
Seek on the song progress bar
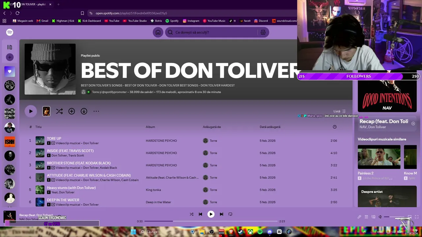click(211, 221)
